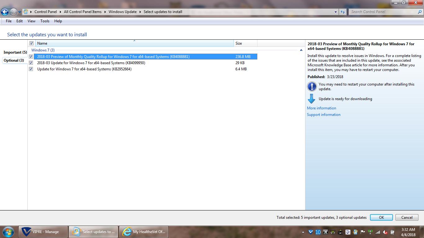Switch to the Important (5) updates tab
Screen dimensions: 424x238
[15, 52]
